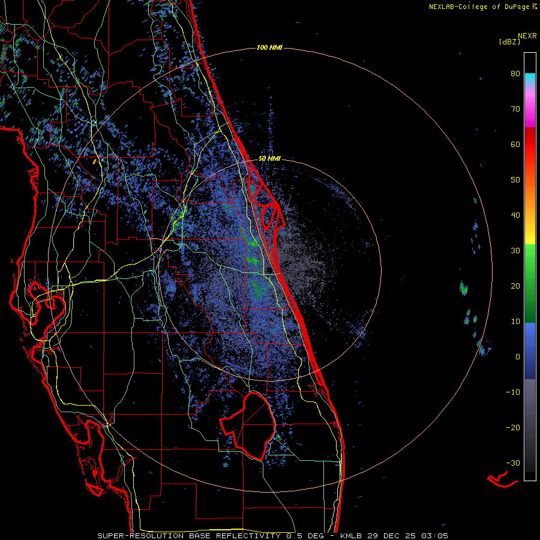
Task: Click the 50 value on dBZ scale
Action: pos(515,180)
